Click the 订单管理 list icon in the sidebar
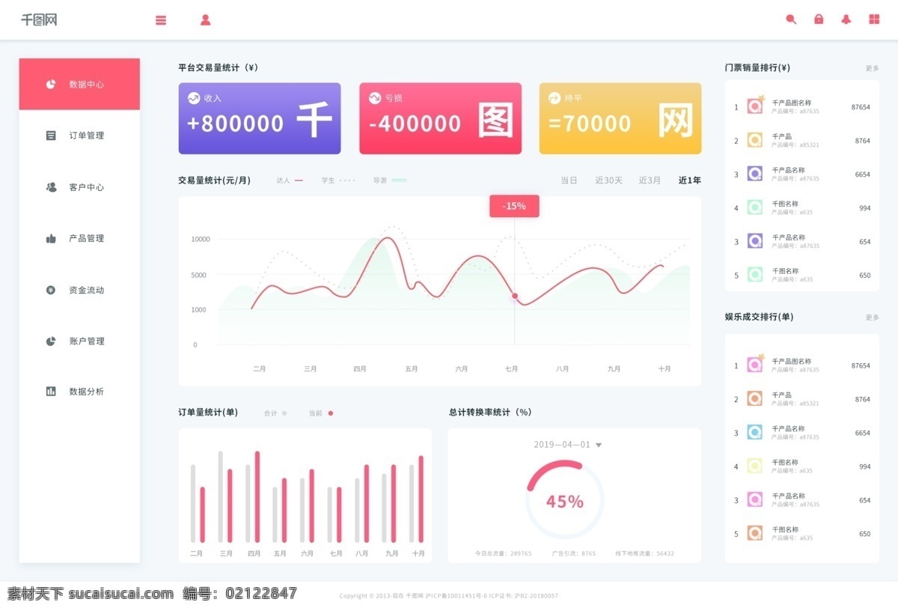This screenshot has height=611, width=898. click(51, 136)
